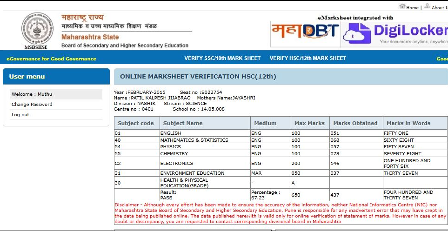Click the CHEMISTRY subject cell
The image size is (448, 231).
[x=205, y=154]
